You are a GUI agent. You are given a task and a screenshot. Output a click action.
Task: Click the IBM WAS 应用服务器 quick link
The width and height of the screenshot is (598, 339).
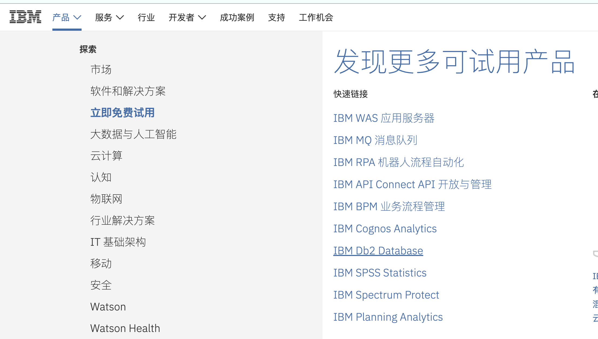click(384, 118)
